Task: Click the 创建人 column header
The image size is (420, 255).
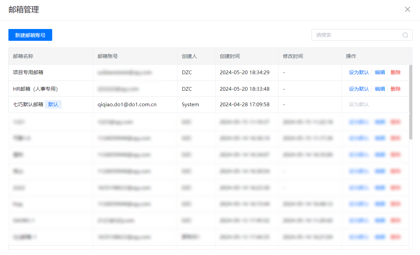Action: point(189,56)
